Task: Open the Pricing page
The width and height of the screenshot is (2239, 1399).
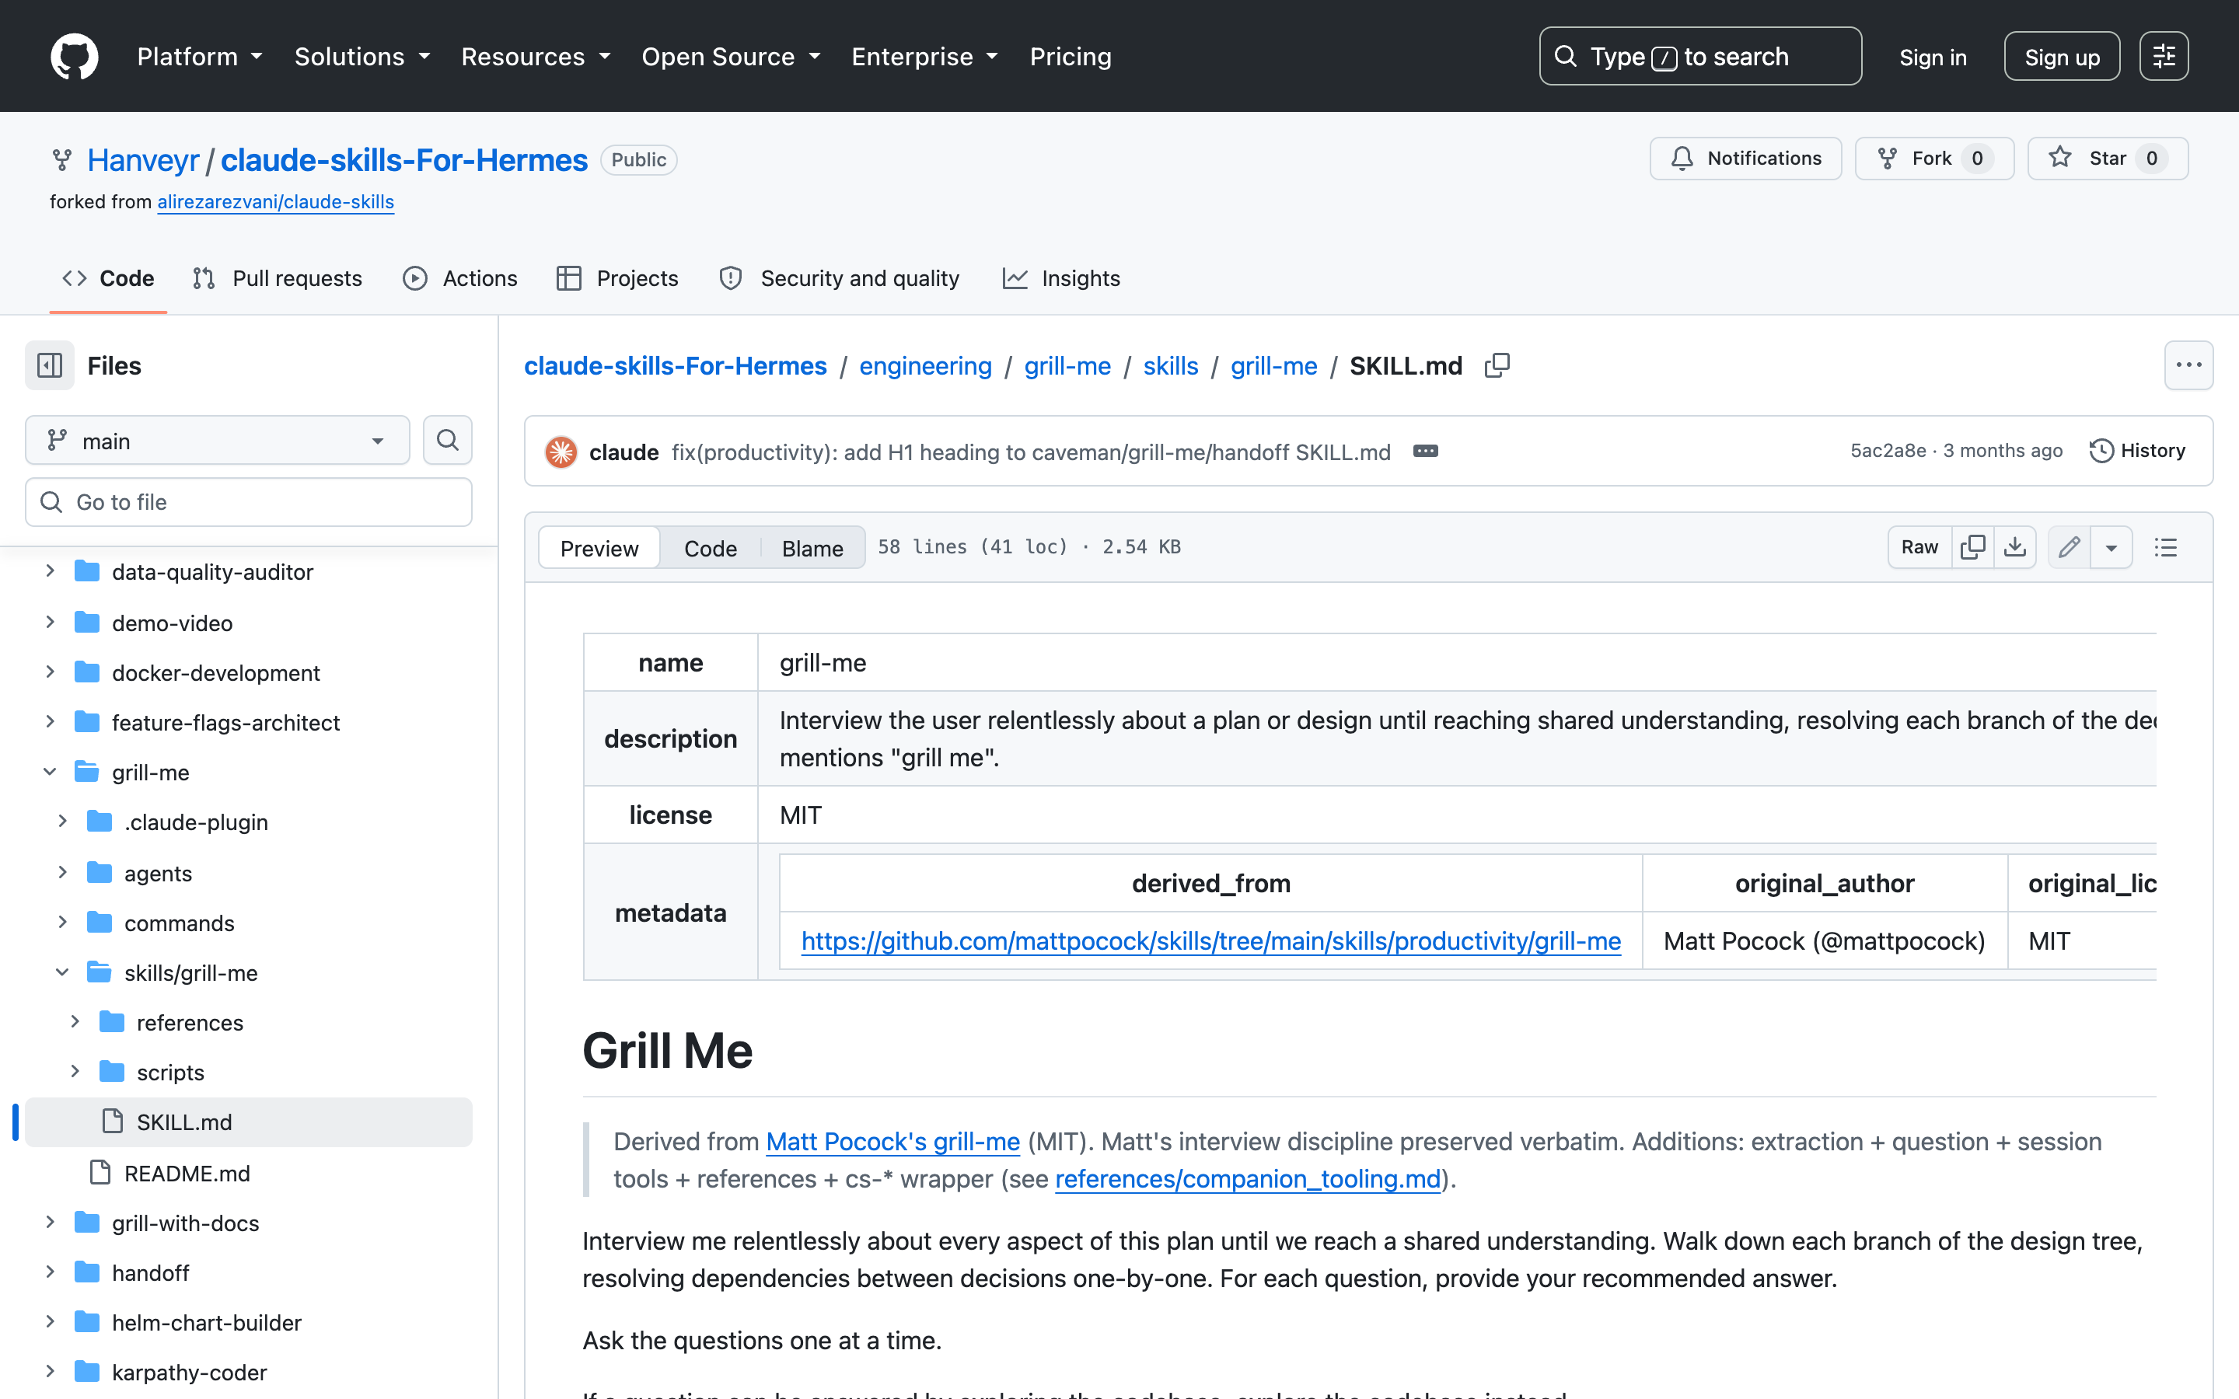Action: pyautogui.click(x=1071, y=57)
